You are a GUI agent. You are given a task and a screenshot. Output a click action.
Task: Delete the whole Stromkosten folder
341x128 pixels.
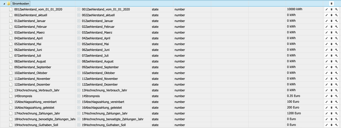(x=331, y=4)
